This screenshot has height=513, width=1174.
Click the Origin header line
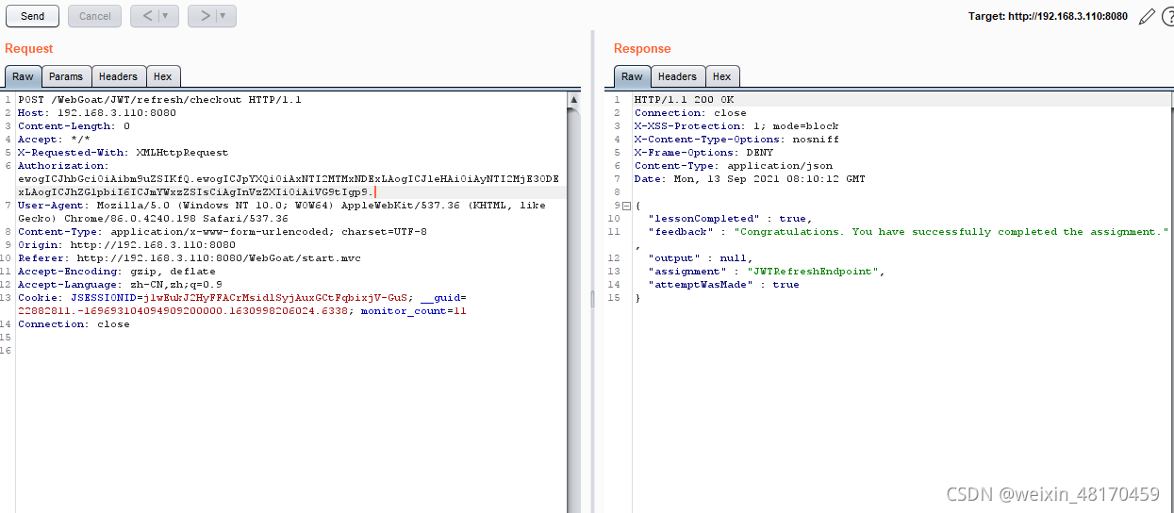pos(126,245)
